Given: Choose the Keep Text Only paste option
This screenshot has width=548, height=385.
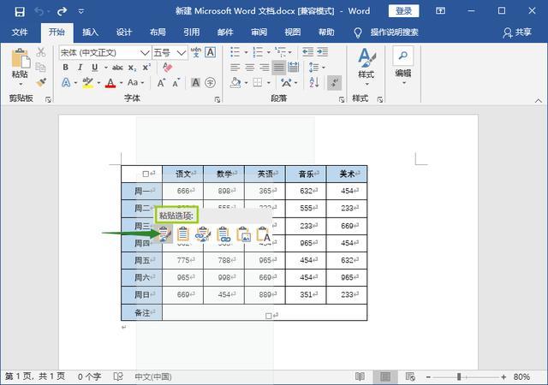Looking at the screenshot, I should click(x=264, y=234).
